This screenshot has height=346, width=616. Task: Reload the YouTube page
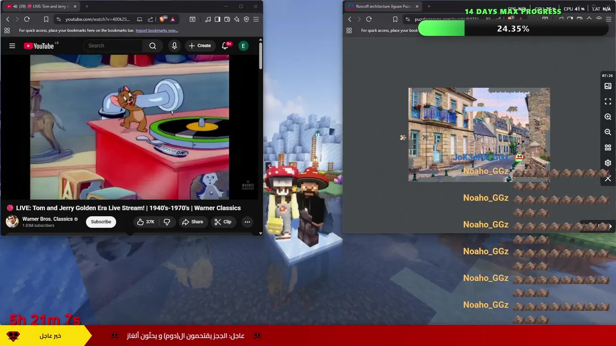[x=27, y=19]
